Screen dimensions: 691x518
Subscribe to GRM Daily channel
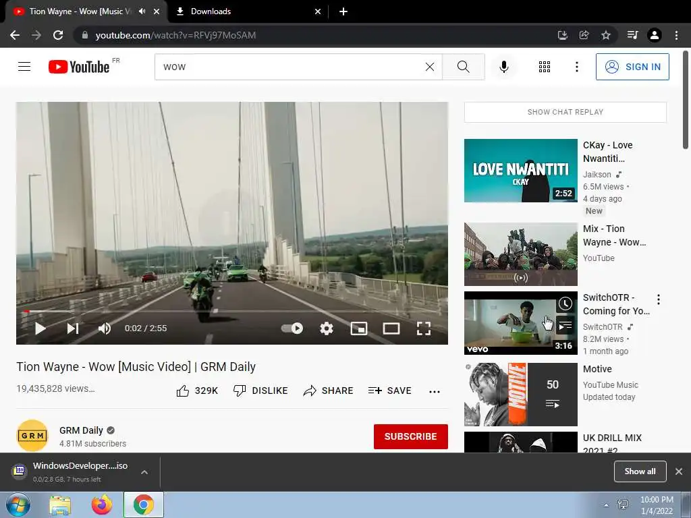(411, 436)
